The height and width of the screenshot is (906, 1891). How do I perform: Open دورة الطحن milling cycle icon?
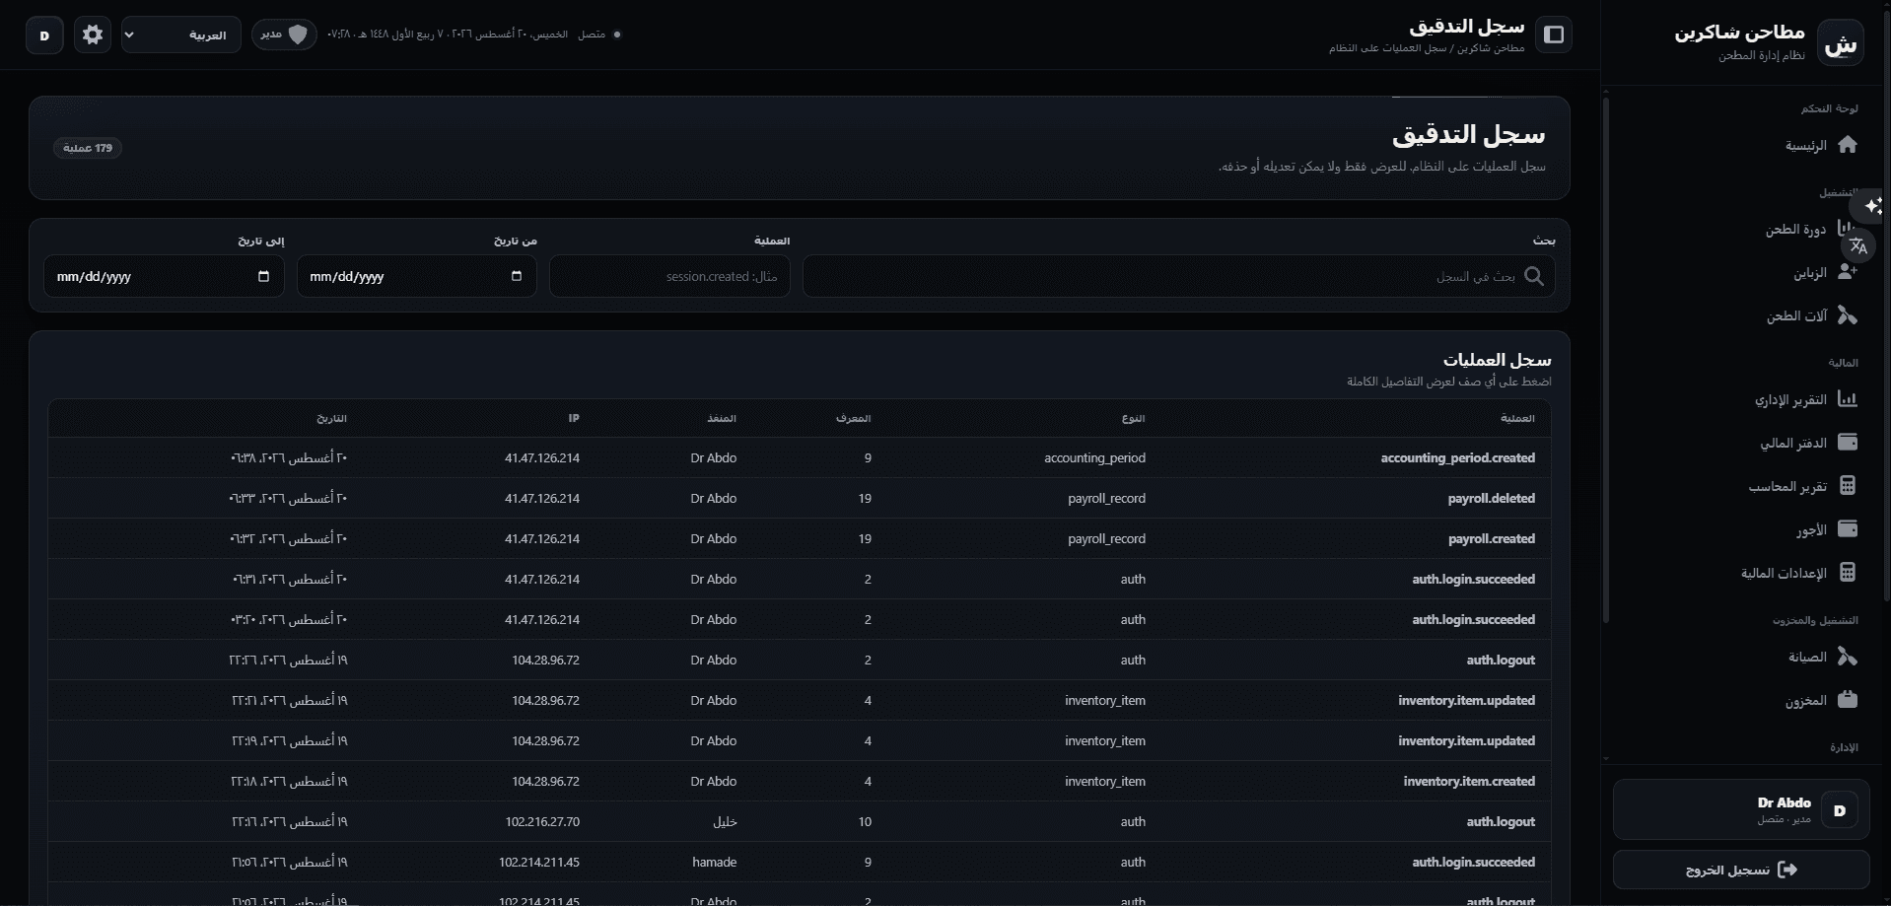pyautogui.click(x=1847, y=229)
